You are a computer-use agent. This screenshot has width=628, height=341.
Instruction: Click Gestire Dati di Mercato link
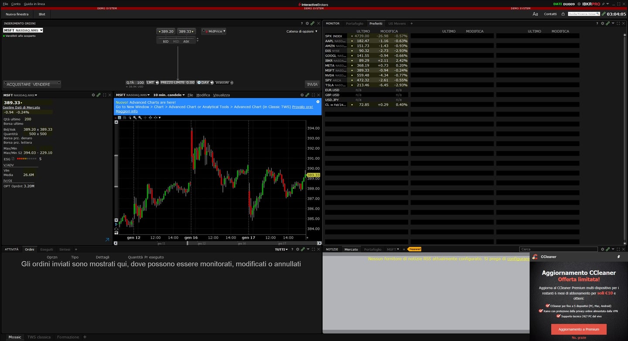coord(21,107)
